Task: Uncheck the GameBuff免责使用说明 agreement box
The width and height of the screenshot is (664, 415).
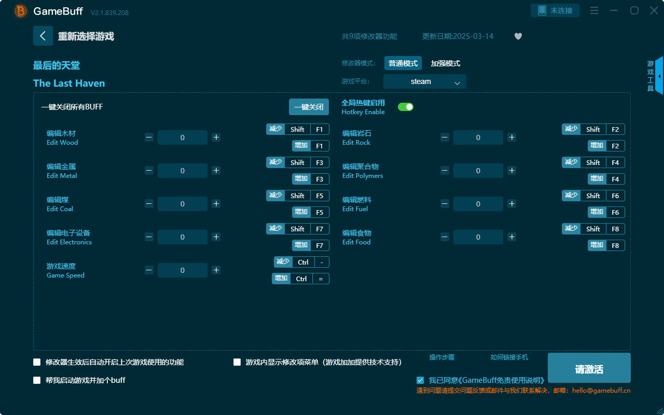Action: pos(420,380)
